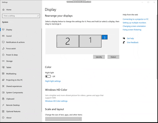Open Changing screen orientation link

[134, 26]
